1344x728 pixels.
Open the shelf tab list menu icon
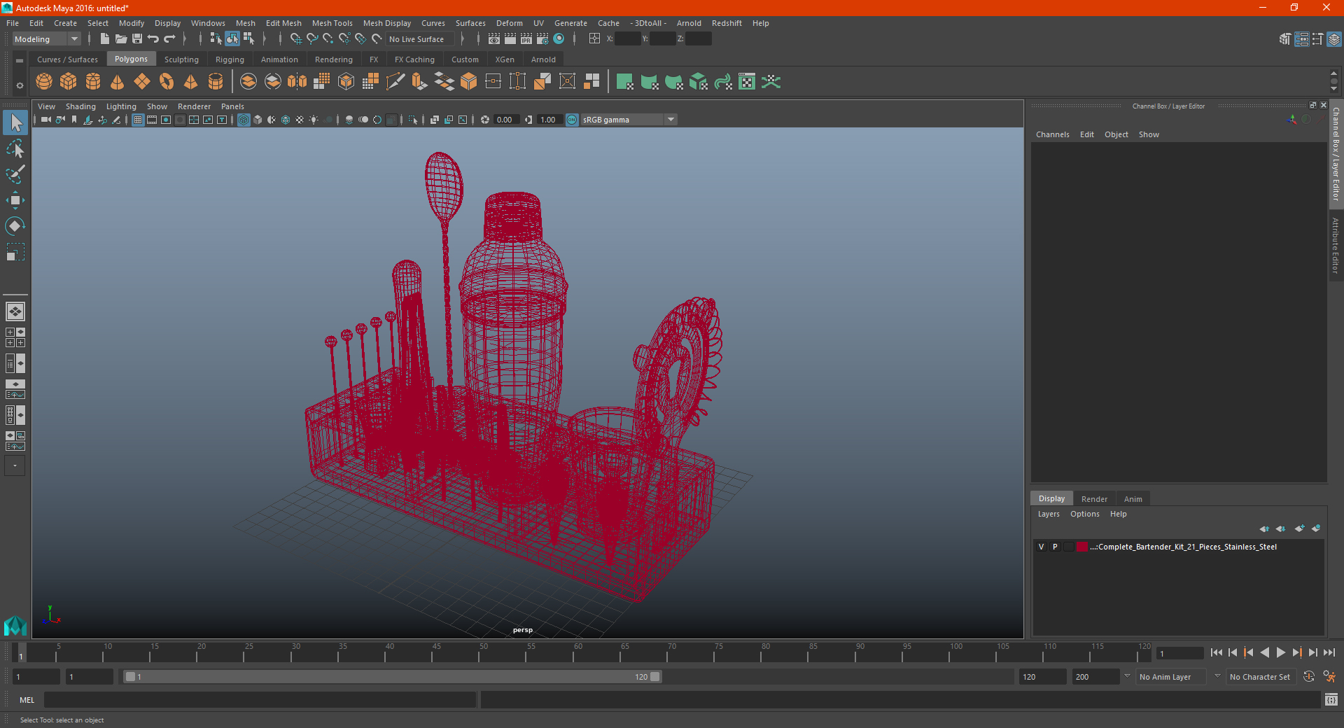point(20,61)
